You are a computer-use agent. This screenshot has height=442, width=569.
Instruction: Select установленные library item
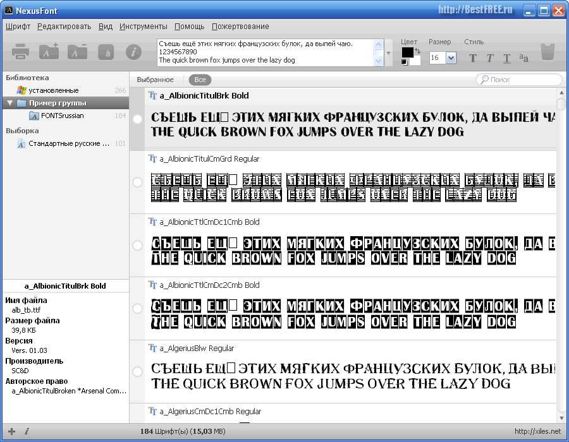click(66, 90)
